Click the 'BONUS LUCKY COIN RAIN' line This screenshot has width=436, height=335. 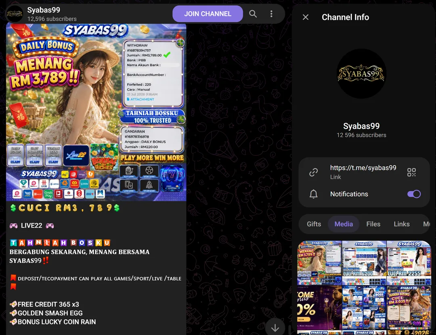pyautogui.click(x=57, y=322)
